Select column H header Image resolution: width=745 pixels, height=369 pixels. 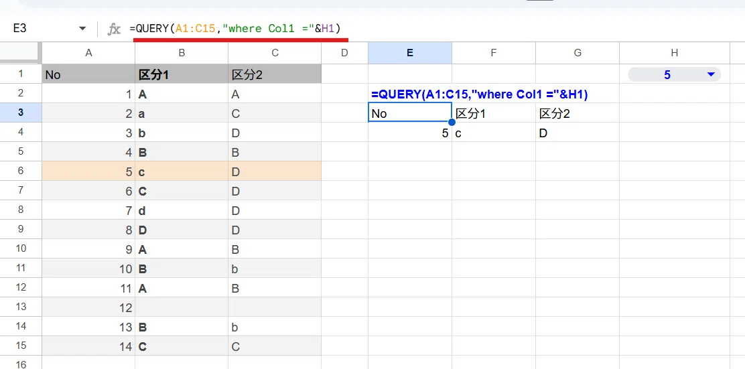(x=675, y=53)
